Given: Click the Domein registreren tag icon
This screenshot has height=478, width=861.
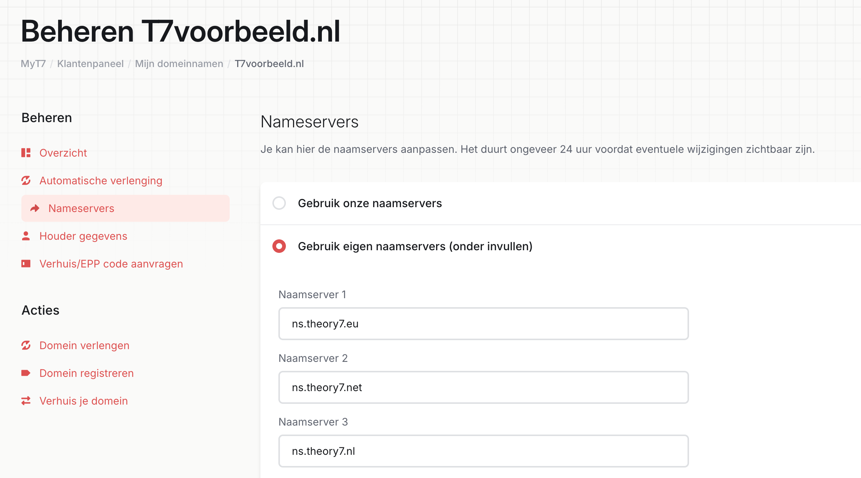Looking at the screenshot, I should coord(26,373).
